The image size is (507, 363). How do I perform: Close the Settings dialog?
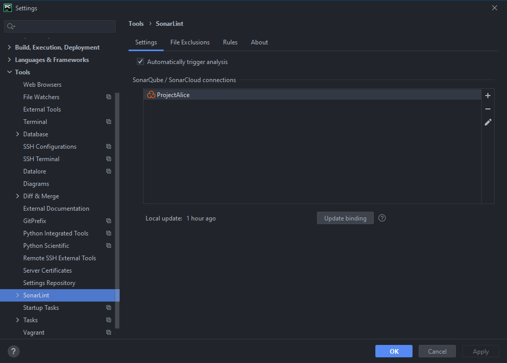point(495,8)
